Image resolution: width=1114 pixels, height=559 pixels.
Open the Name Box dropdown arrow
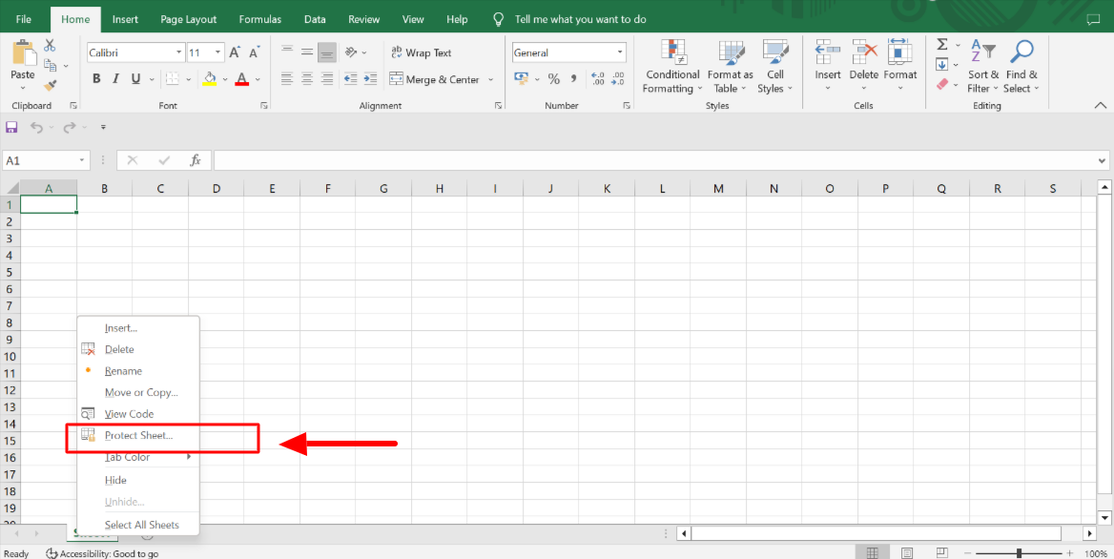(x=84, y=160)
